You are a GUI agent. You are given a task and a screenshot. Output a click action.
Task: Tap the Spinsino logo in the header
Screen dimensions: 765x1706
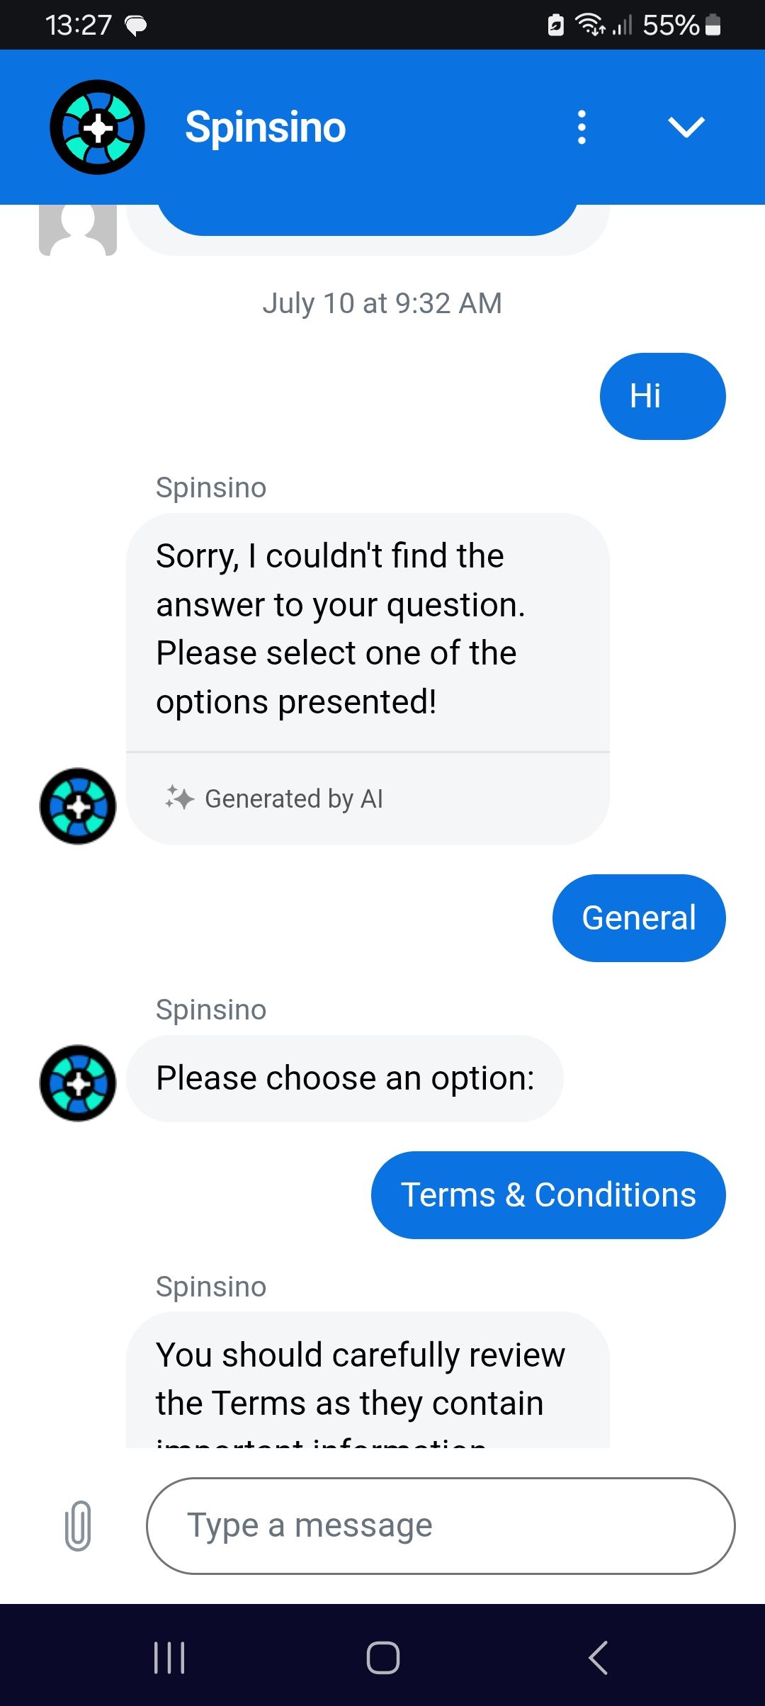(97, 128)
